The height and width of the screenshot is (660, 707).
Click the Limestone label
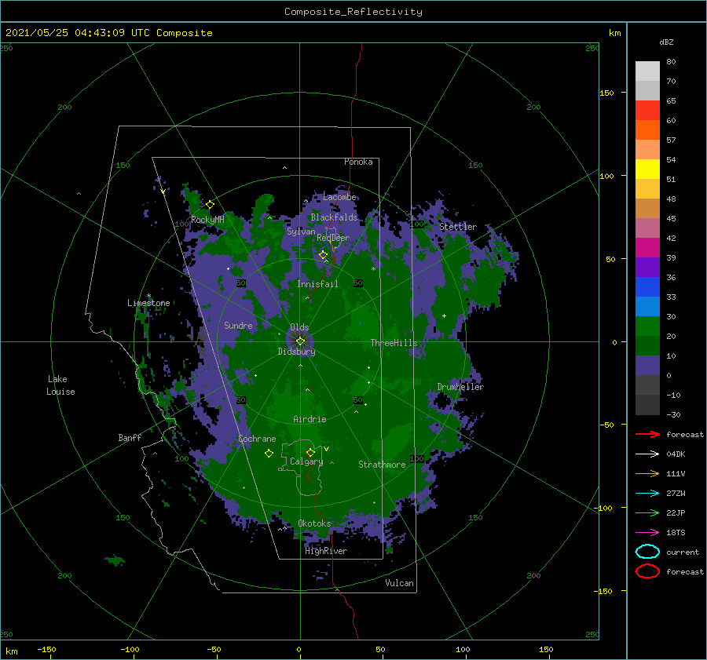(148, 303)
